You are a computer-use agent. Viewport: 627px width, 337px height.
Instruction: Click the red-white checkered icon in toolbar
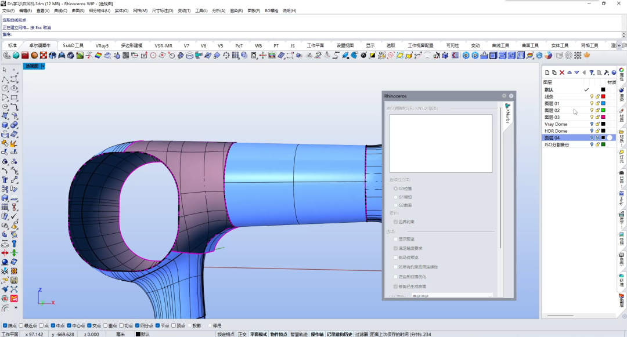[x=44, y=56]
